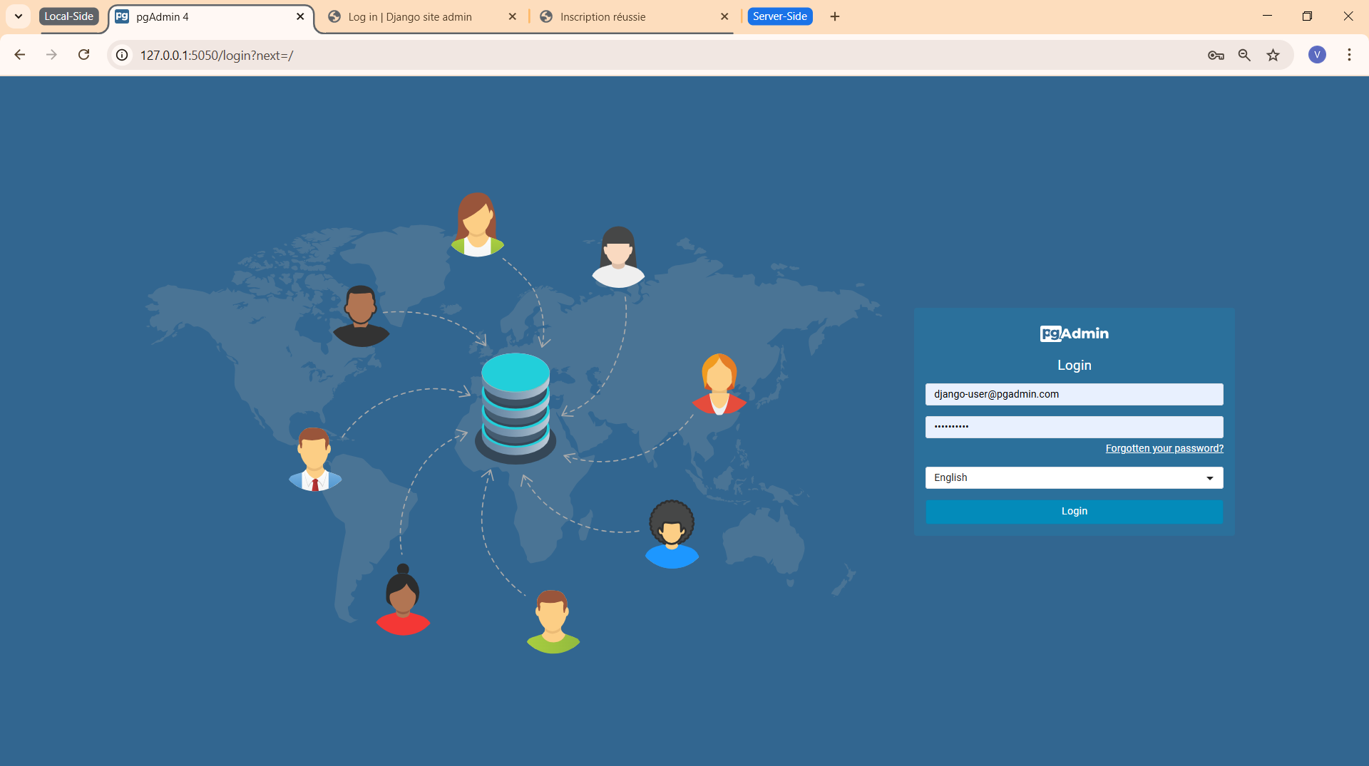Viewport: 1369px width, 766px height.
Task: Open the saved passwords key icon
Action: pos(1216,55)
